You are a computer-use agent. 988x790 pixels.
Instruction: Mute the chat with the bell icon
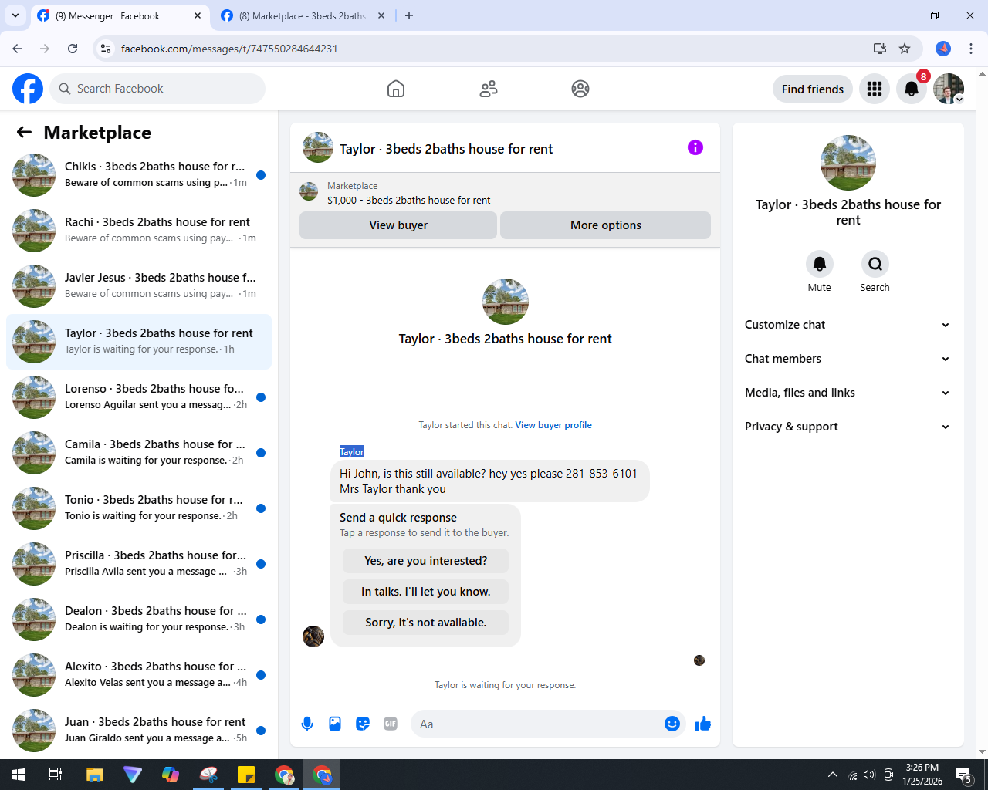coord(820,264)
